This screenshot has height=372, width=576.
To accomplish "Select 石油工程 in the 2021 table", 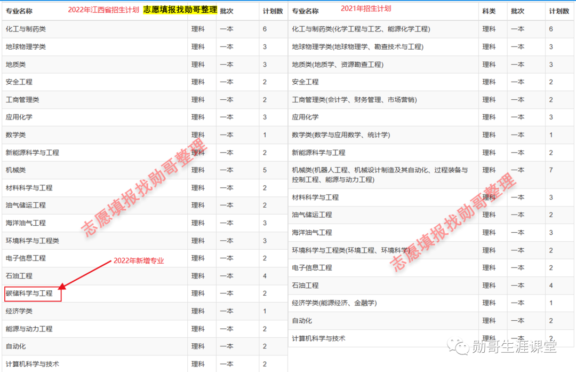I will tap(305, 285).
